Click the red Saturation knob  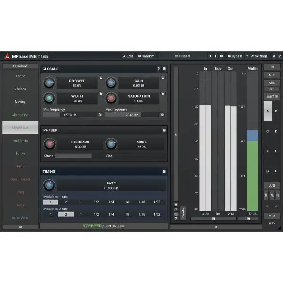[111, 99]
